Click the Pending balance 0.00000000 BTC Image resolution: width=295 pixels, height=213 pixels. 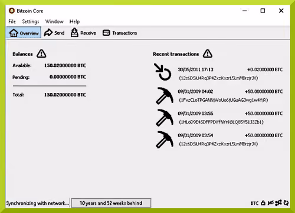pyautogui.click(x=68, y=77)
